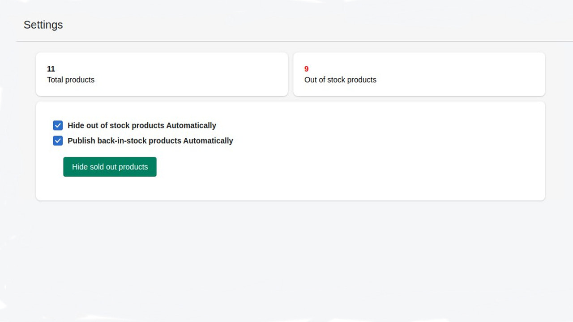Click the blue checkmark icon beside Publish back-in-stock

58,141
